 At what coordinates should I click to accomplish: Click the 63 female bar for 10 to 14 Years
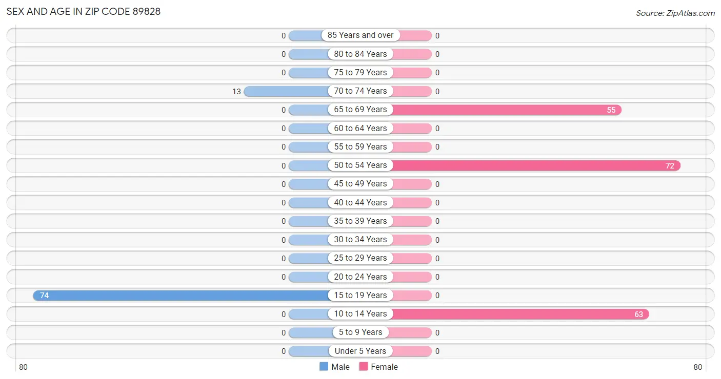tap(520, 314)
